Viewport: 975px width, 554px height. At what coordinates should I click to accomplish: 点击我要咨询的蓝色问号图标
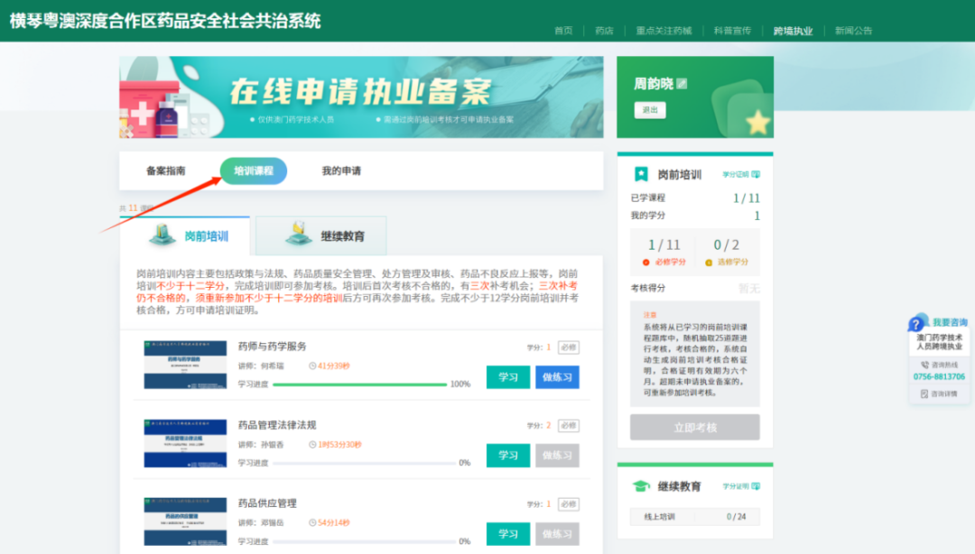pos(915,324)
